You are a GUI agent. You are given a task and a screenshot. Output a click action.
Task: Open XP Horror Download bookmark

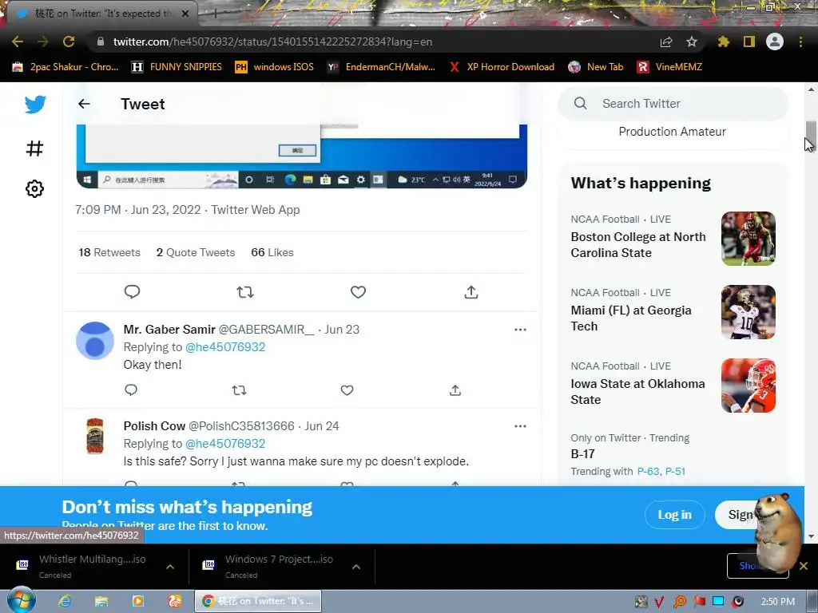502,67
